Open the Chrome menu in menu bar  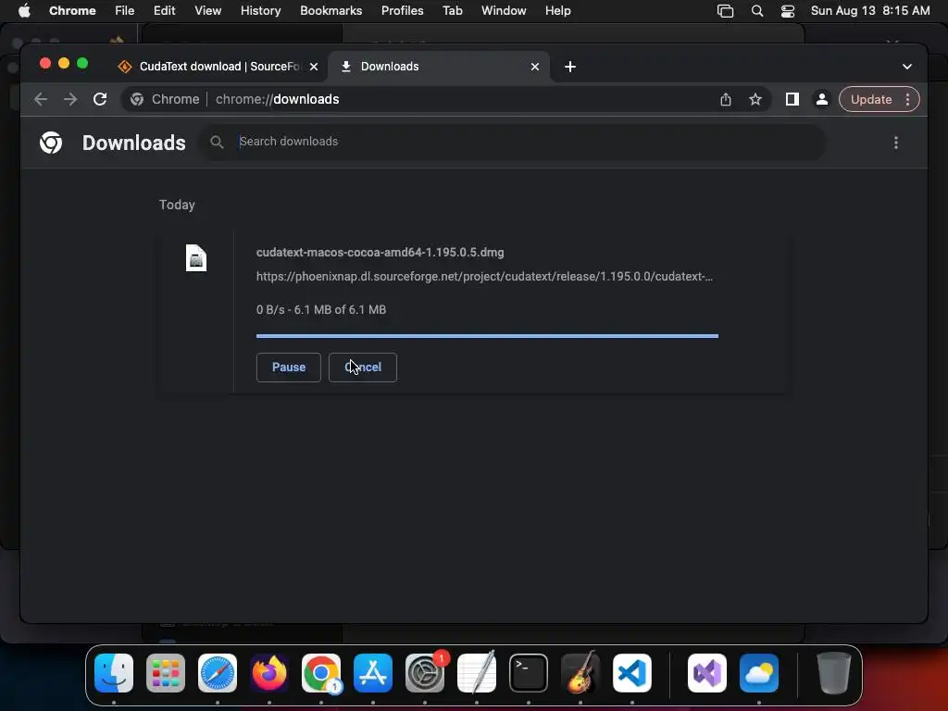[72, 11]
